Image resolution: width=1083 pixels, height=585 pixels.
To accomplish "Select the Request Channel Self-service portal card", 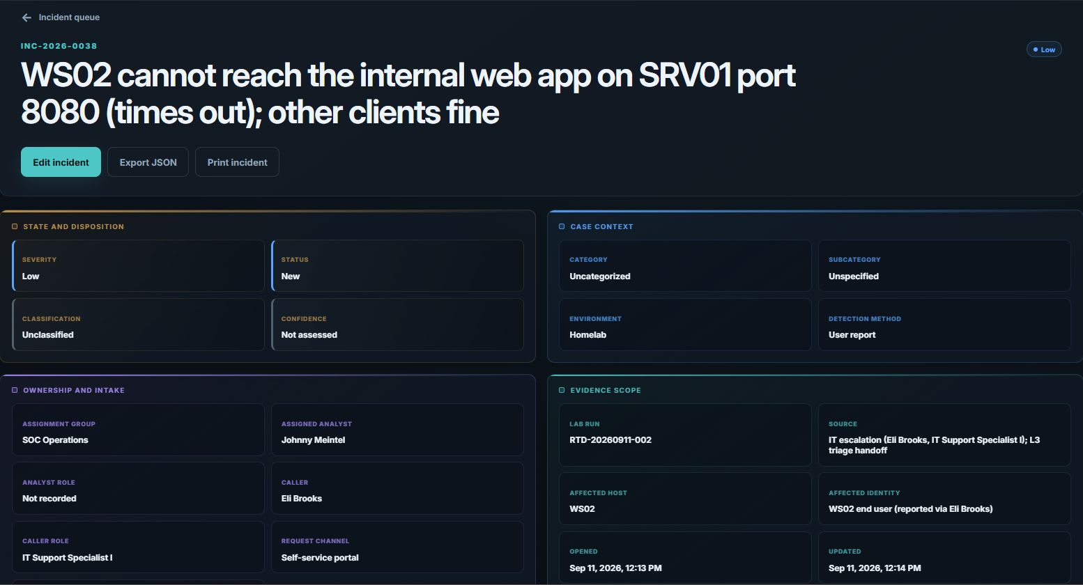I will click(397, 547).
